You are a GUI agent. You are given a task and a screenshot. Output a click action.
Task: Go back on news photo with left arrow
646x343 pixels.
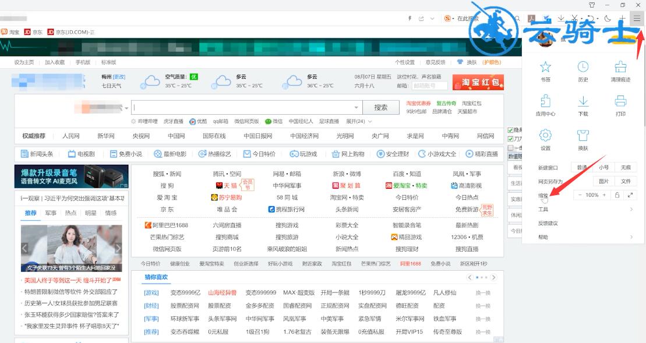click(x=24, y=248)
